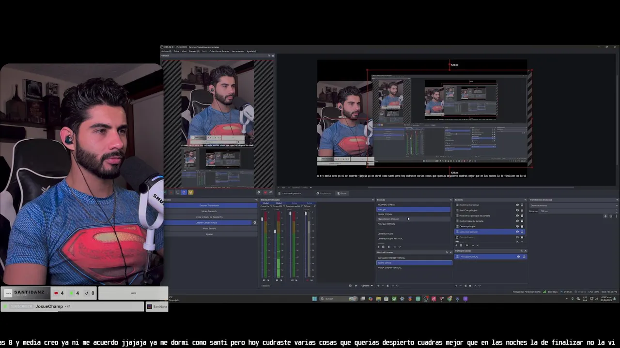Open Herramientas menu
This screenshot has height=348, width=620.
pyautogui.click(x=238, y=51)
